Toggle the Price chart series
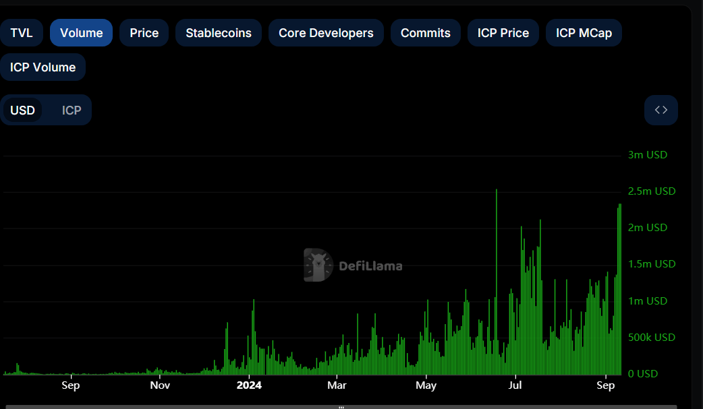Image resolution: width=703 pixels, height=409 pixels. click(144, 33)
